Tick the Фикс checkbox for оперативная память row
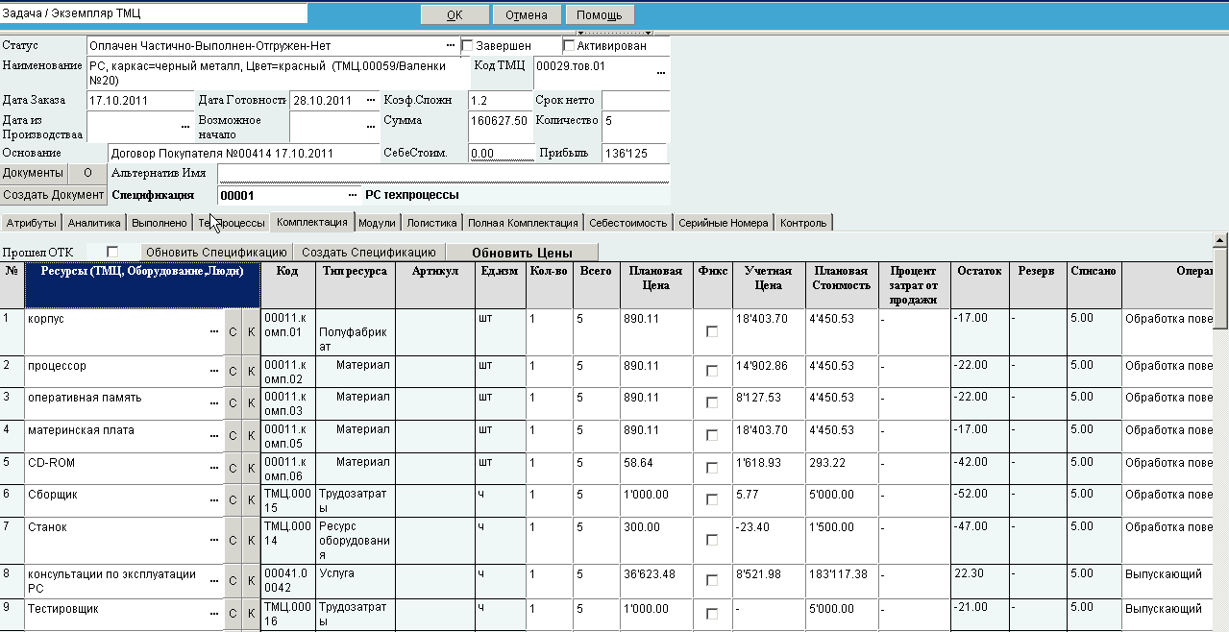 712,403
